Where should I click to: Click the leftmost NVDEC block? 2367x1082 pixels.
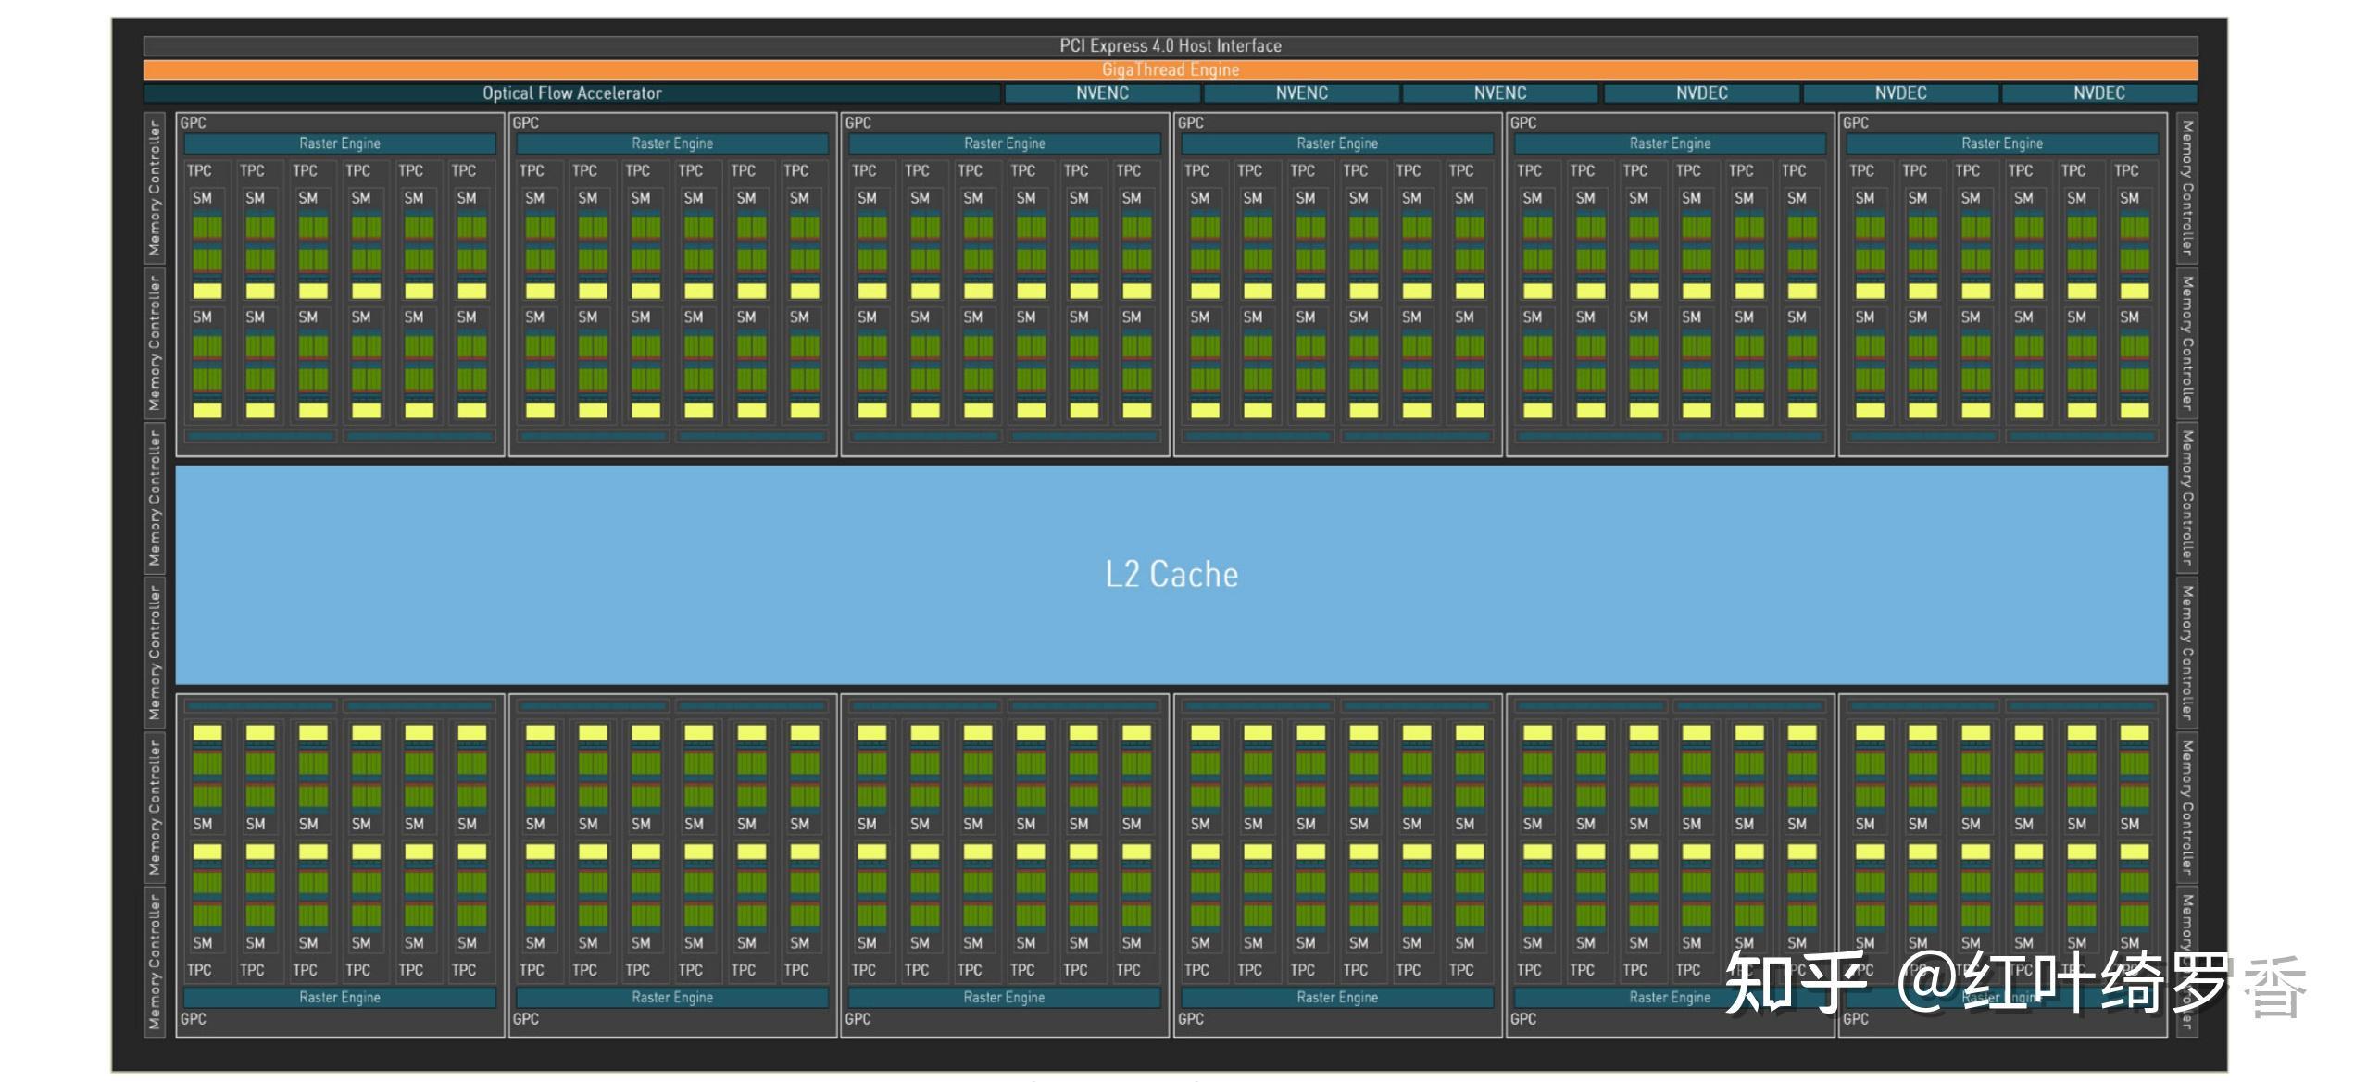click(x=1701, y=93)
